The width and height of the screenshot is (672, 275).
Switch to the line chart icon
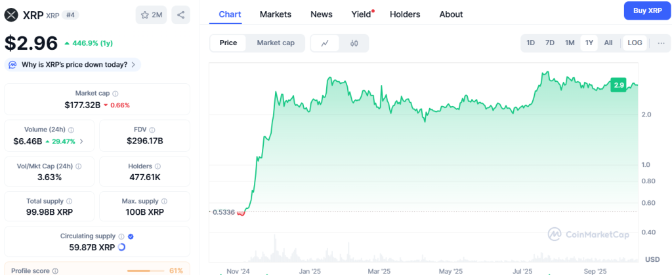325,43
